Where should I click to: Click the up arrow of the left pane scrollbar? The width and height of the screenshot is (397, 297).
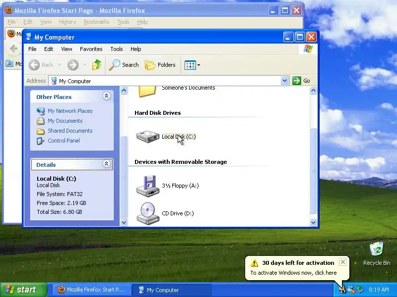[124, 91]
